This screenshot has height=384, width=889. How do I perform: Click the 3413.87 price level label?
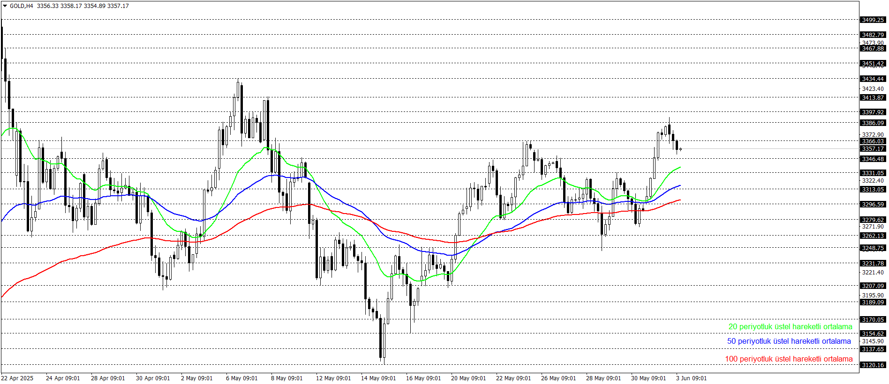pyautogui.click(x=873, y=97)
